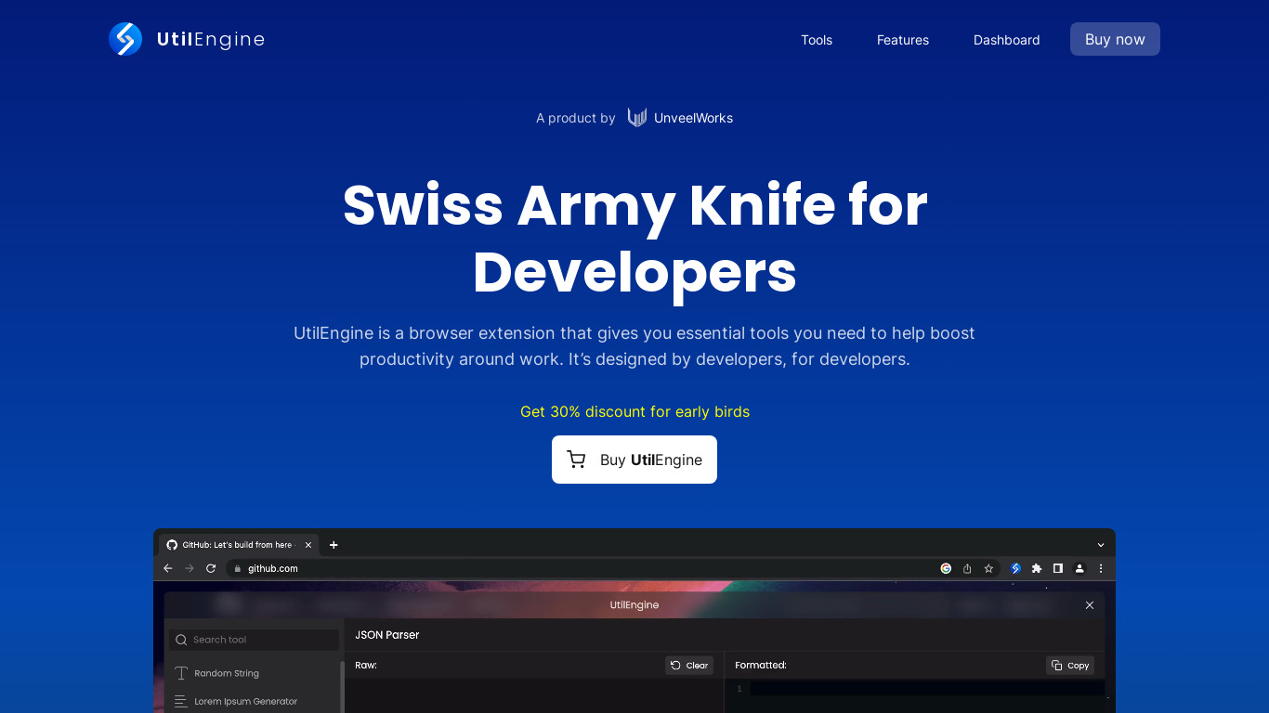Click the Buy UtilEngine button
The width and height of the screenshot is (1269, 713).
634,460
